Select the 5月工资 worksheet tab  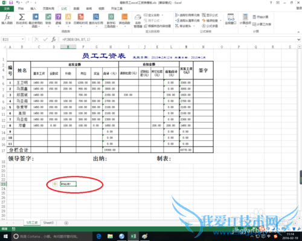coord(32,223)
